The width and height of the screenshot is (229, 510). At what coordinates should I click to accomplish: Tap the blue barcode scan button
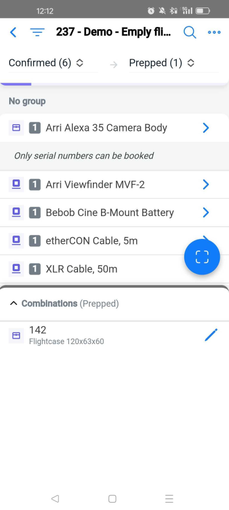[202, 257]
